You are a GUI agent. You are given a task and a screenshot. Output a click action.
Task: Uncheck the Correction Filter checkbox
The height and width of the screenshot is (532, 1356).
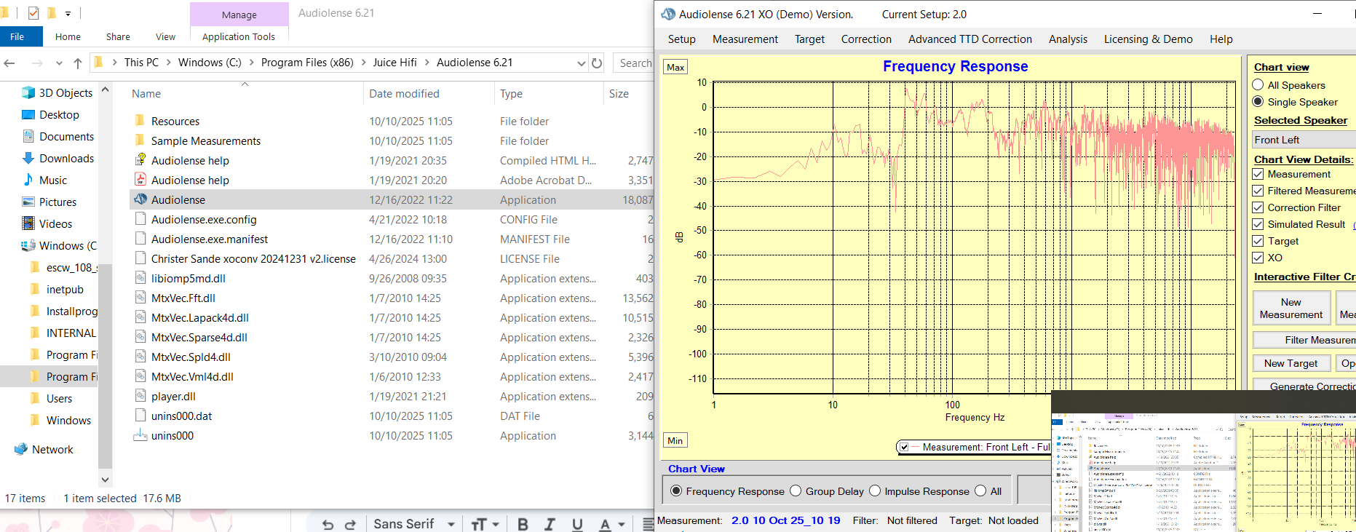click(1258, 207)
